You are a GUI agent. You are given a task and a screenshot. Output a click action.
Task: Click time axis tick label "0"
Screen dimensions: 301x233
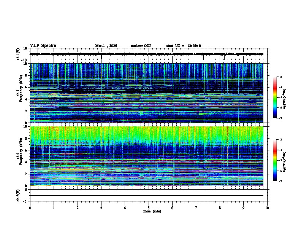30,208
